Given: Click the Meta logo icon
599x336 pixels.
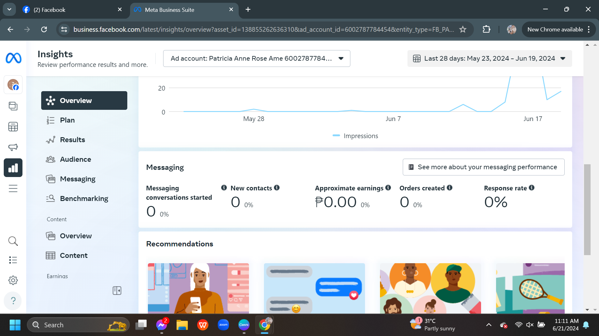Looking at the screenshot, I should 13,58.
